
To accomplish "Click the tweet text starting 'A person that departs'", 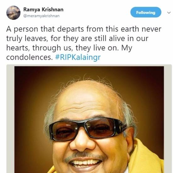I will (84, 43).
